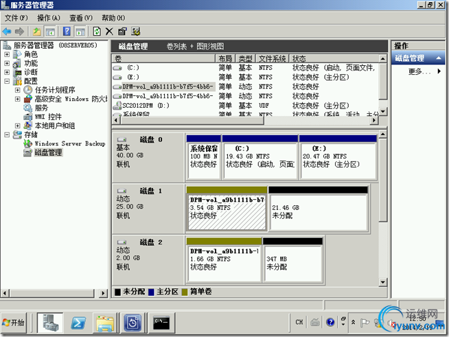Open the 查看(V) menu

pyautogui.click(x=81, y=18)
